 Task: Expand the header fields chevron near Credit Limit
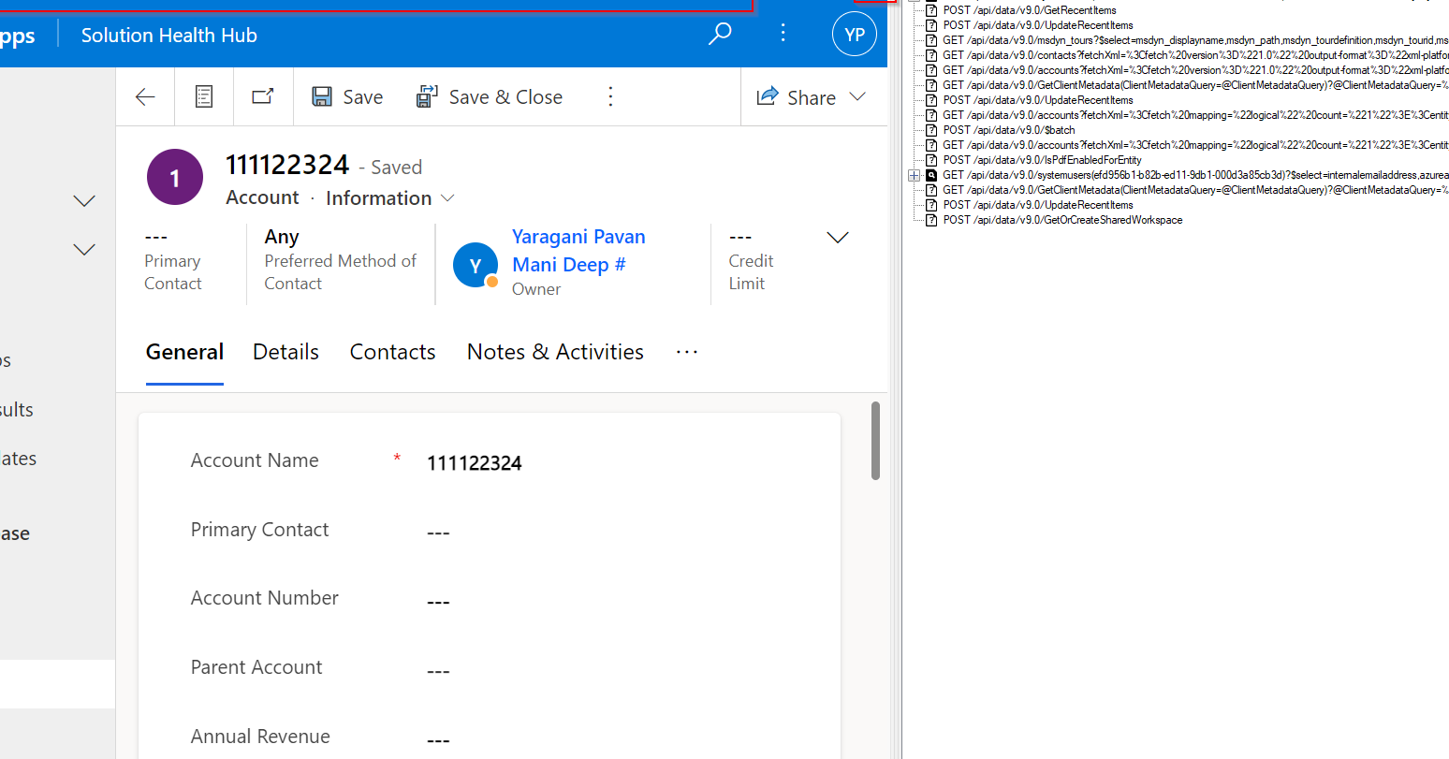(x=838, y=238)
